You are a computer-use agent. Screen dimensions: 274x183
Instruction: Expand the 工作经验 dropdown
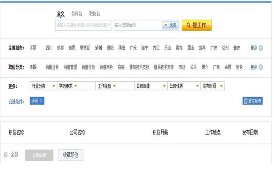[x=115, y=86]
